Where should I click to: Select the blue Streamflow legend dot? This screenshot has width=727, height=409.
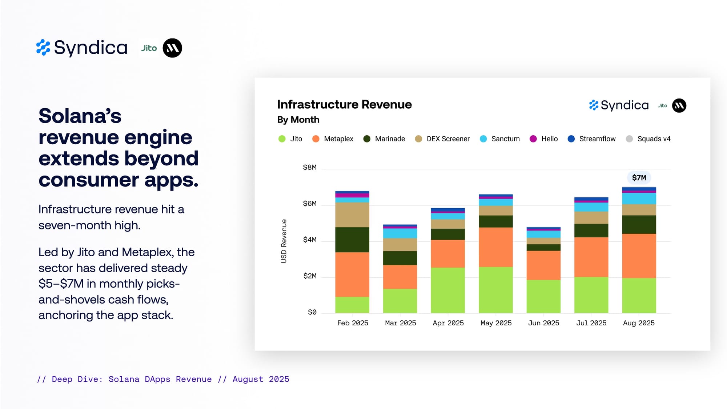click(571, 139)
